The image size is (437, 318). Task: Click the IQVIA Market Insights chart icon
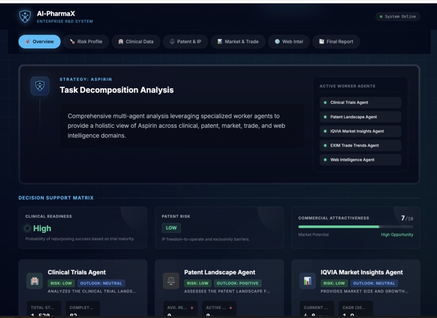point(307,281)
